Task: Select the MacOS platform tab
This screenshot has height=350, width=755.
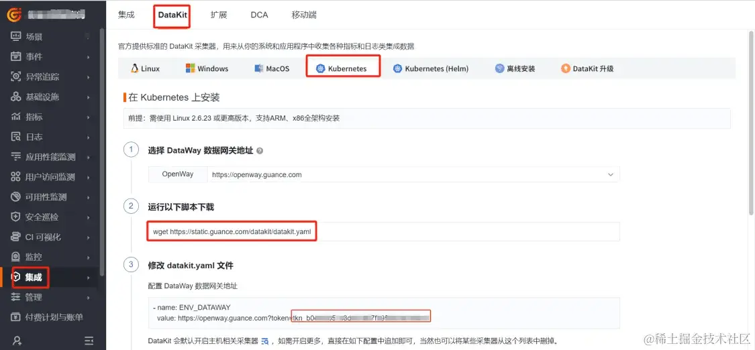Action: (x=272, y=68)
